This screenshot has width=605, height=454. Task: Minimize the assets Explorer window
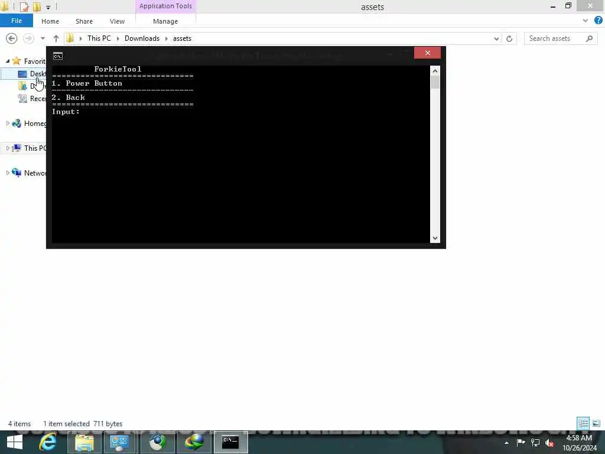[x=553, y=6]
